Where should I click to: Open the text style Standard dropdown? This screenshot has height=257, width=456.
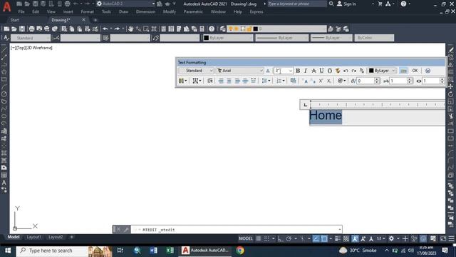click(196, 71)
